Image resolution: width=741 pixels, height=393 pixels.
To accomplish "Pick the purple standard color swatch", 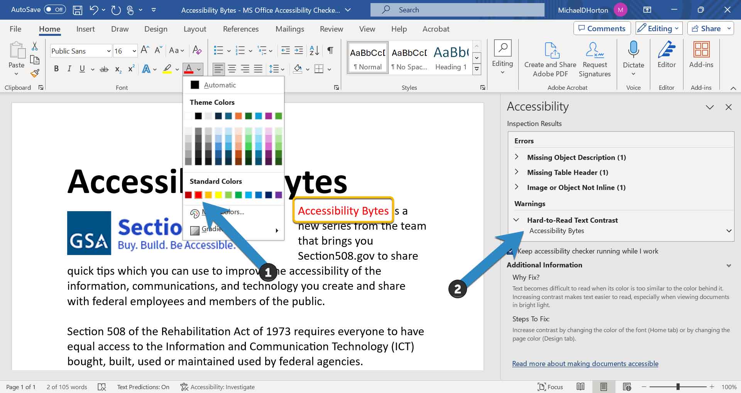I will (279, 195).
